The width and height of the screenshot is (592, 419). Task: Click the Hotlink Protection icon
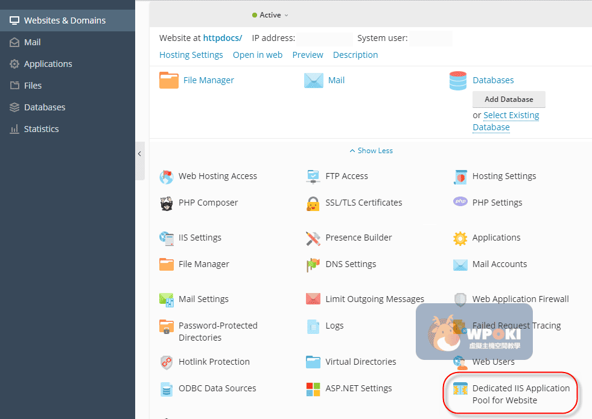click(x=167, y=362)
